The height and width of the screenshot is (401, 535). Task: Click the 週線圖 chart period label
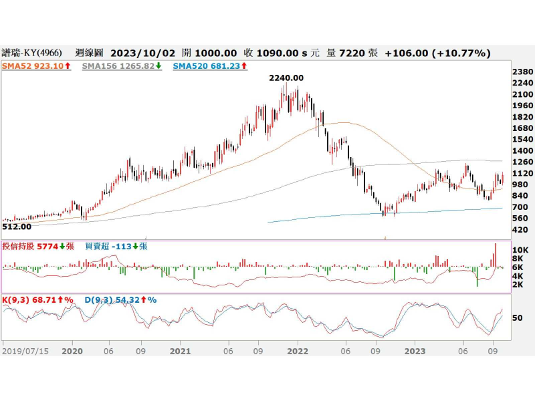[89, 53]
